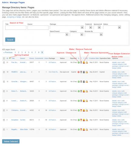Click lock icon in PERRITO row
The image size is (133, 146).
coord(87,72)
